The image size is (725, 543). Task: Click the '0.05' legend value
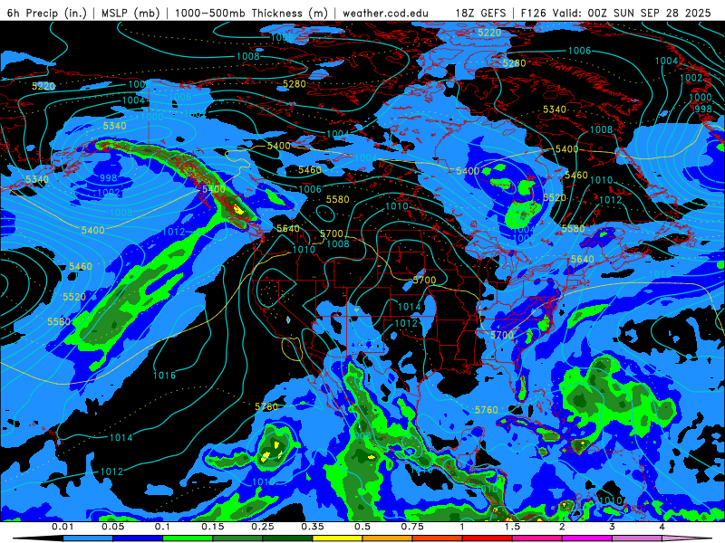pyautogui.click(x=112, y=527)
